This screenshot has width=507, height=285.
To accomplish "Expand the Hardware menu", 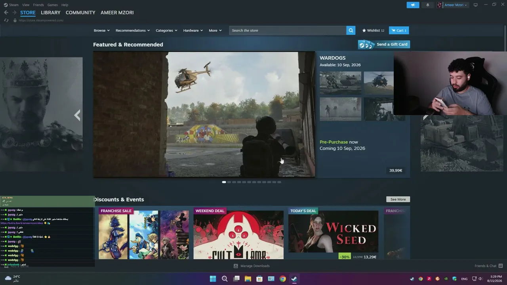I will click(x=193, y=30).
